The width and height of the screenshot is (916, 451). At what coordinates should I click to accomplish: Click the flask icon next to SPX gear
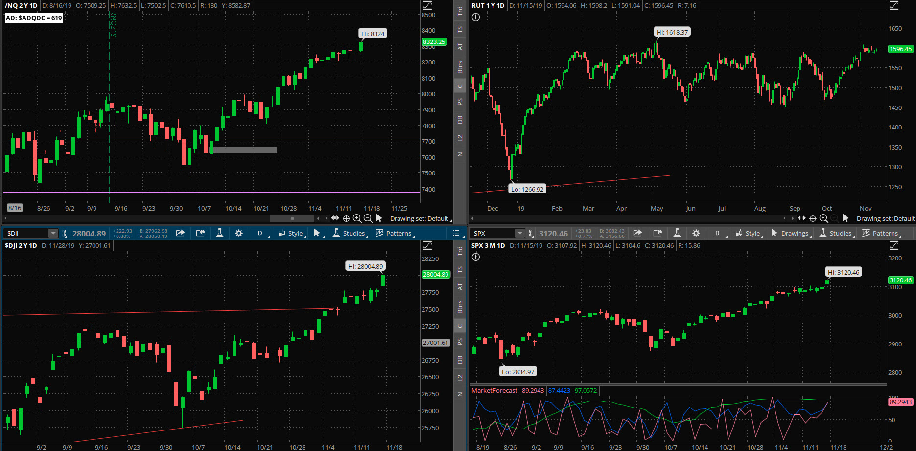[677, 233]
